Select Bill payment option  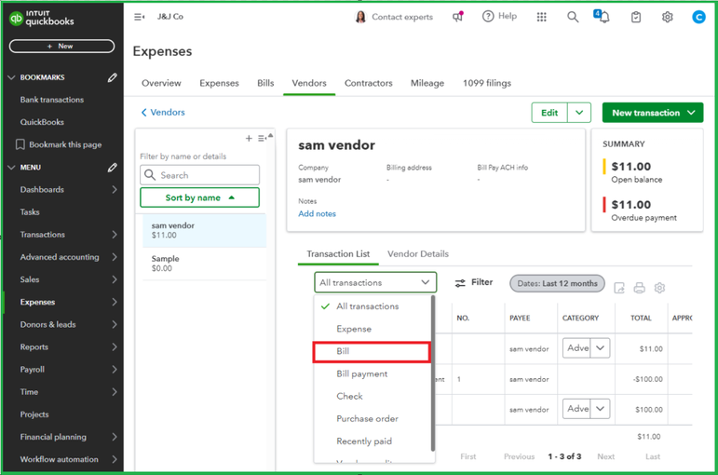point(373,373)
